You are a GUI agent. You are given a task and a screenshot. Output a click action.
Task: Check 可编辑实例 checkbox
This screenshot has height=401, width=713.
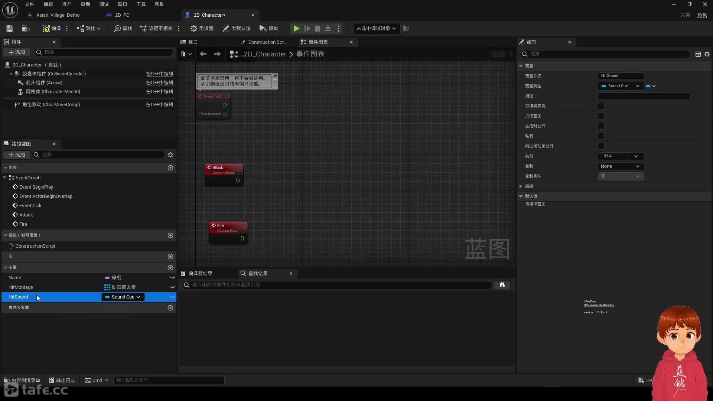tap(601, 107)
